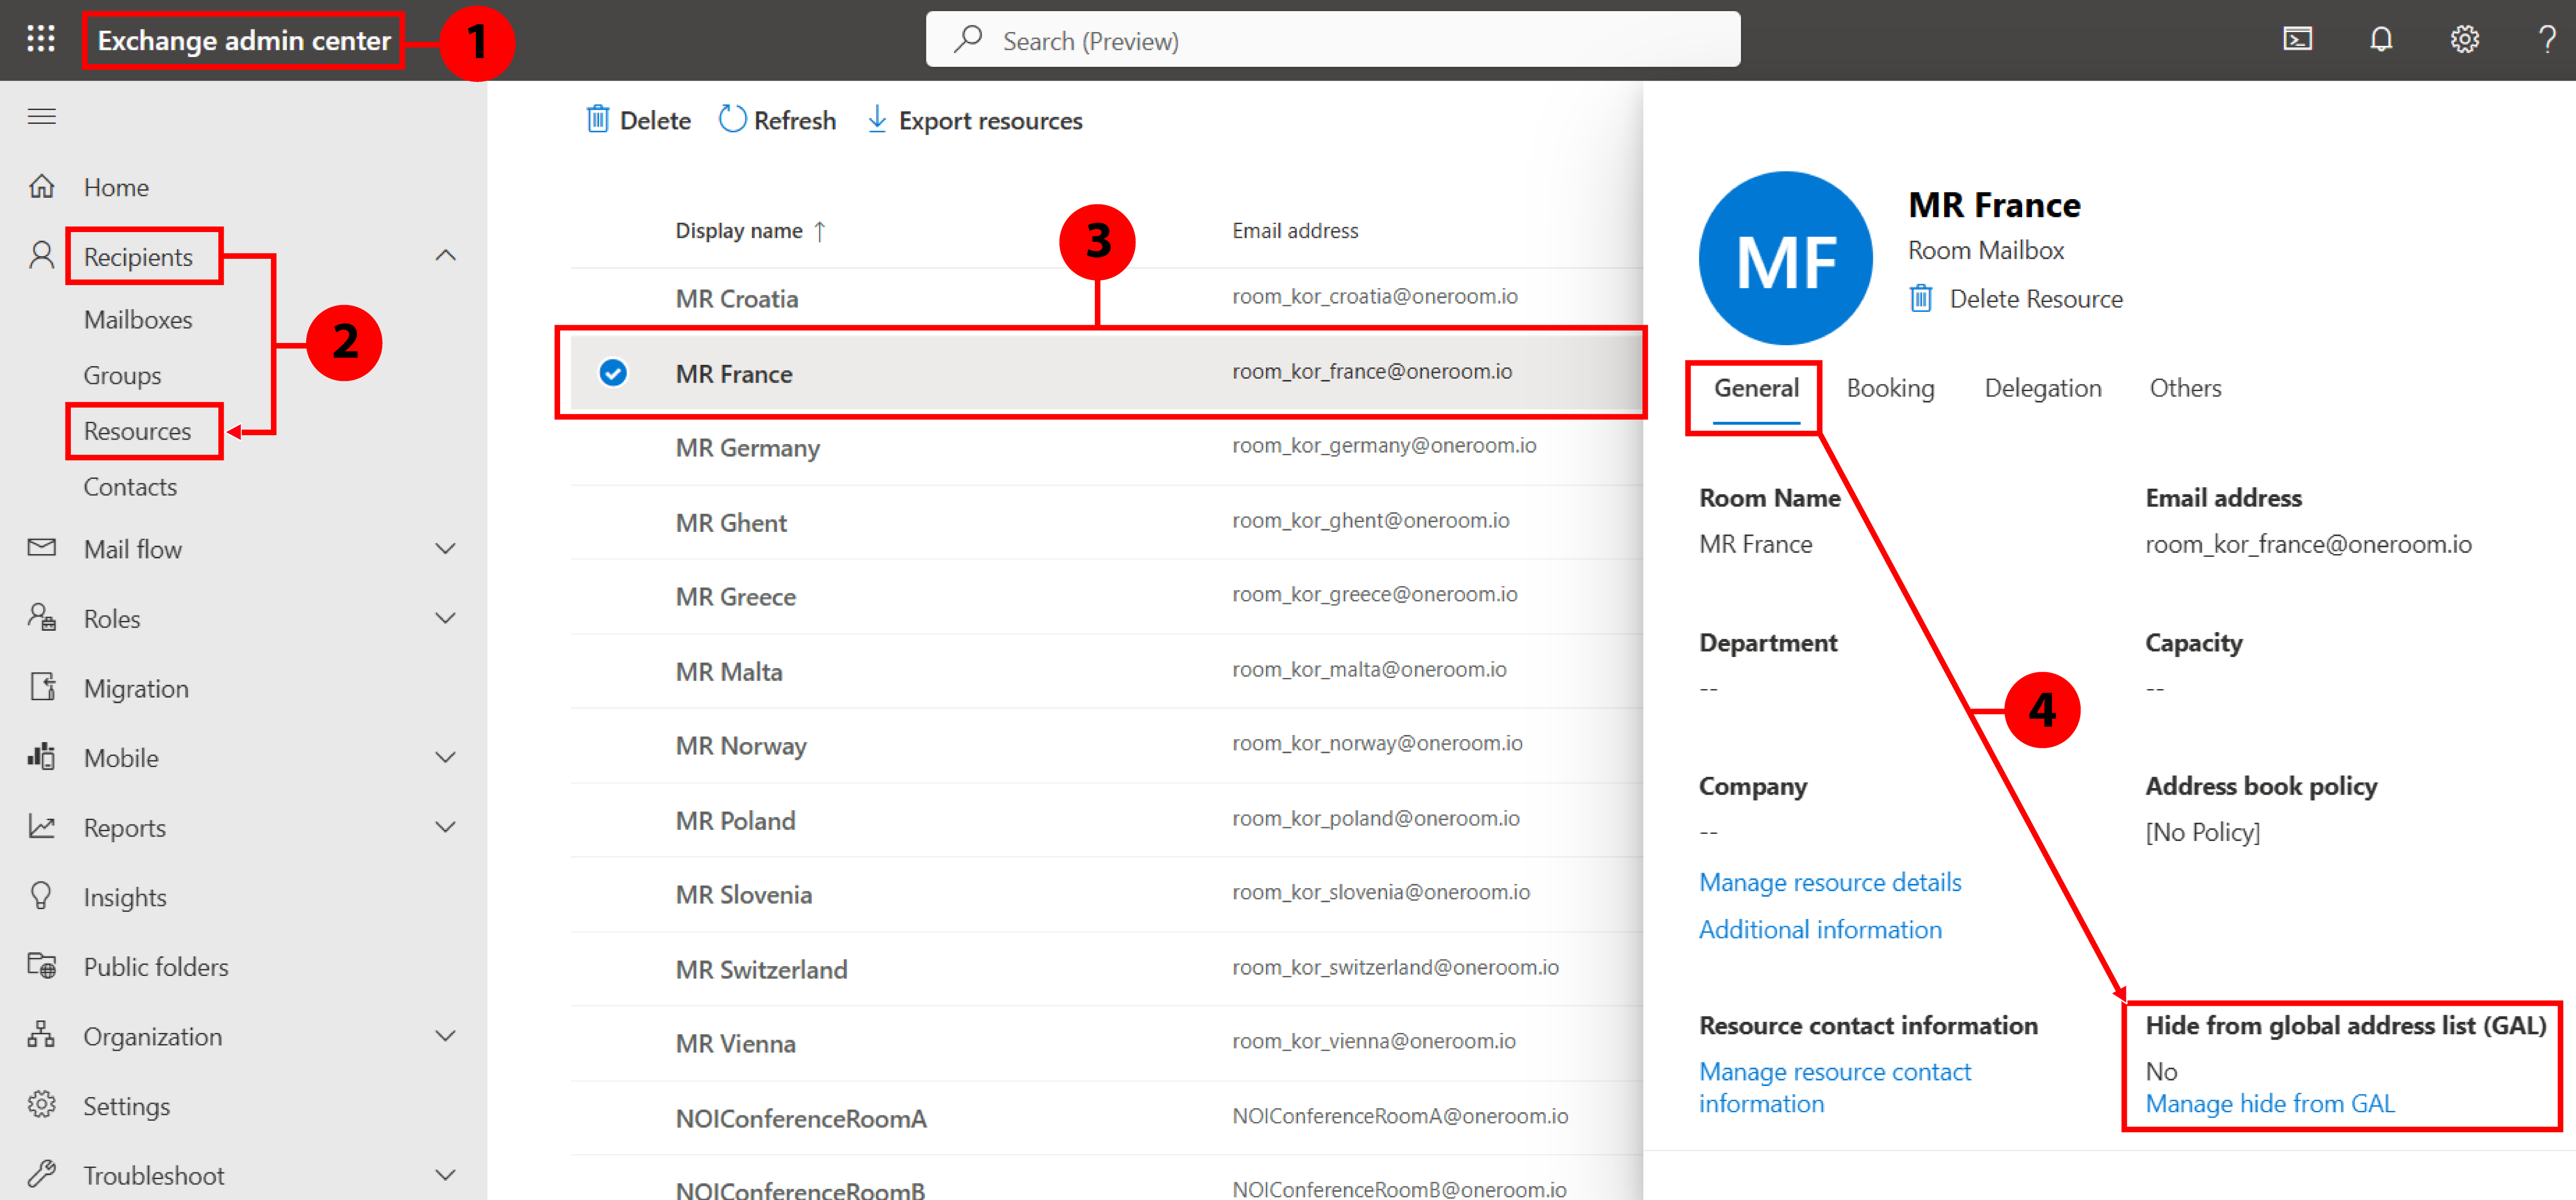The width and height of the screenshot is (2576, 1200).
Task: Click Manage hide from GAL link
Action: [2270, 1104]
